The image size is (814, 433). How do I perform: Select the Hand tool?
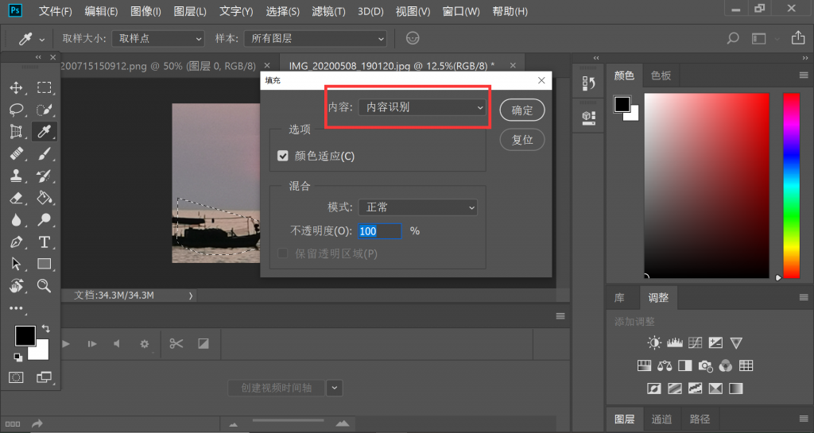(16, 286)
